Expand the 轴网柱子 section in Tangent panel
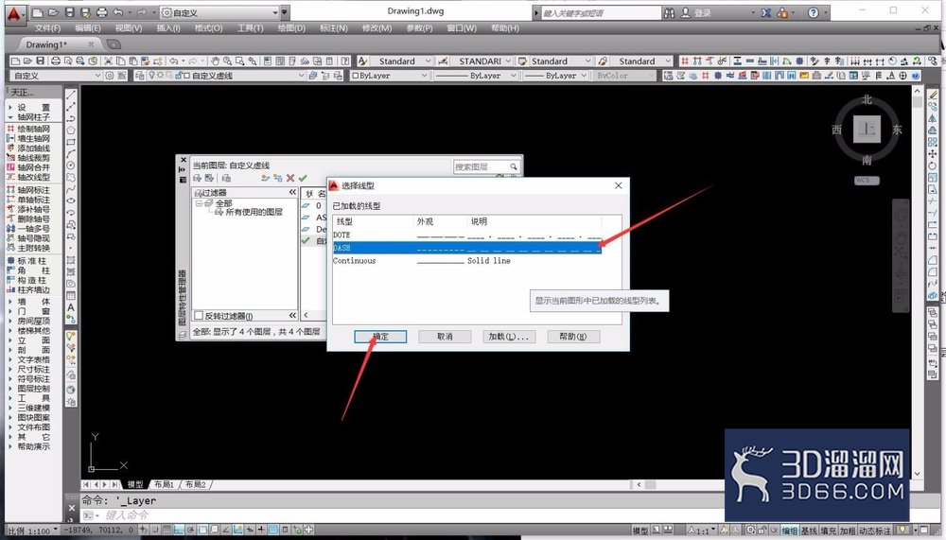Viewport: 946px width, 540px height. tap(32, 116)
